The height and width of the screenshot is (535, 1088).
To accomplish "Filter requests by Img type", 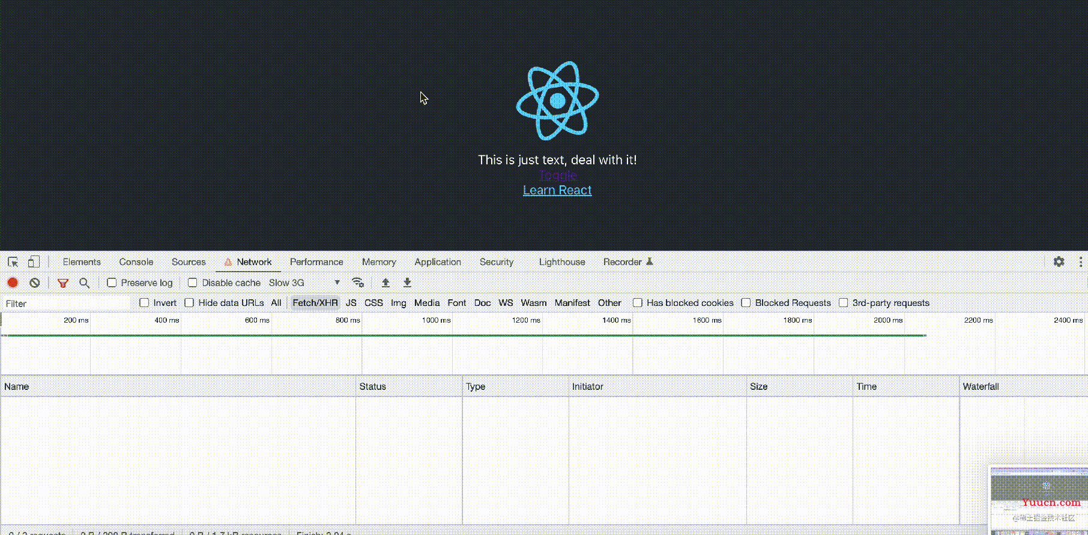I will (x=399, y=303).
